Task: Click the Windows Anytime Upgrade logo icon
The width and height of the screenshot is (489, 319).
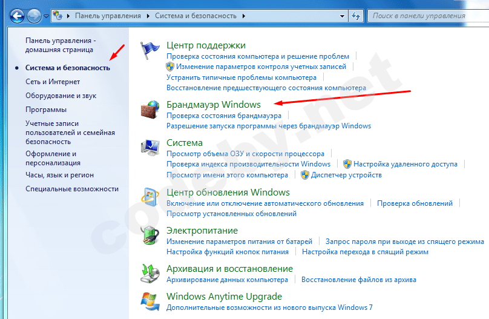Action: [x=150, y=301]
